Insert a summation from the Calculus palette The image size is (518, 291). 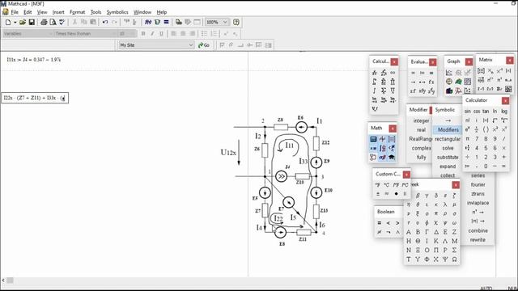384,91
